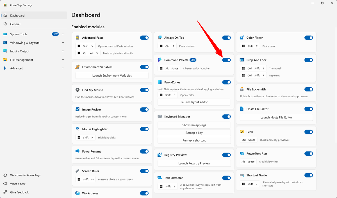The image size is (337, 198).
Task: Click the Command Palette module icon
Action: click(160, 60)
